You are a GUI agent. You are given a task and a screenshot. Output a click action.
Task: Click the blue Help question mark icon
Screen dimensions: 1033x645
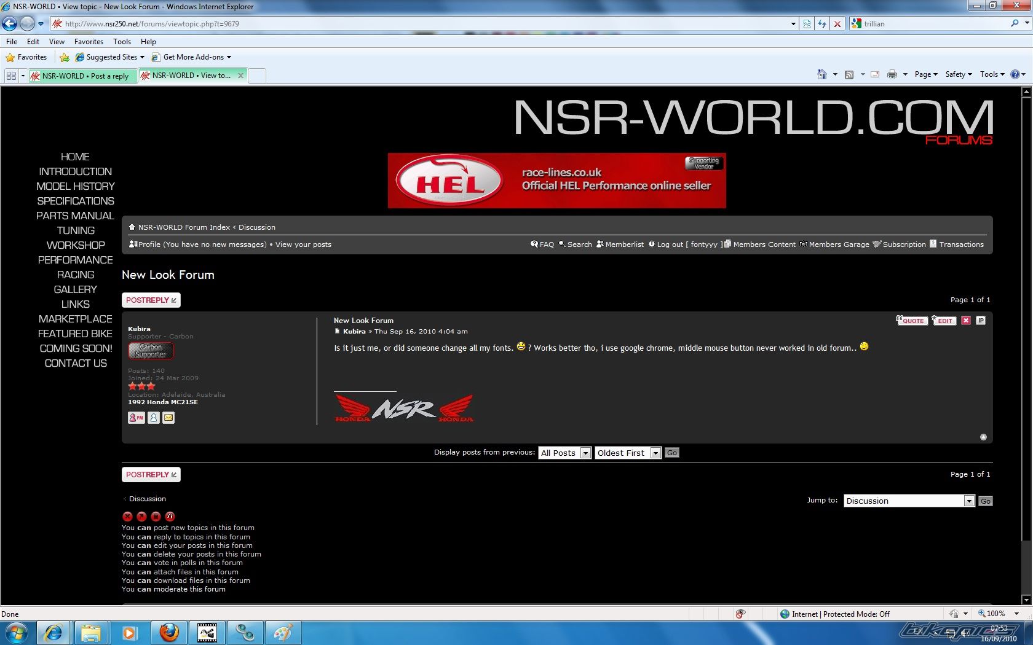(x=1015, y=74)
